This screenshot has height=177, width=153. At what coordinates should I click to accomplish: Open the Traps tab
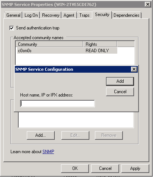pos(85,15)
